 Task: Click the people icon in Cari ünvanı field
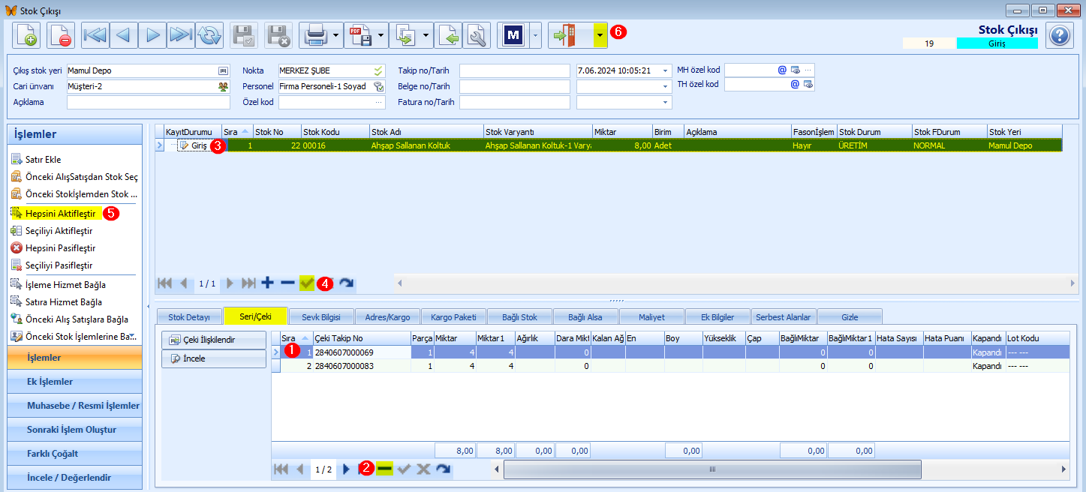pos(223,86)
